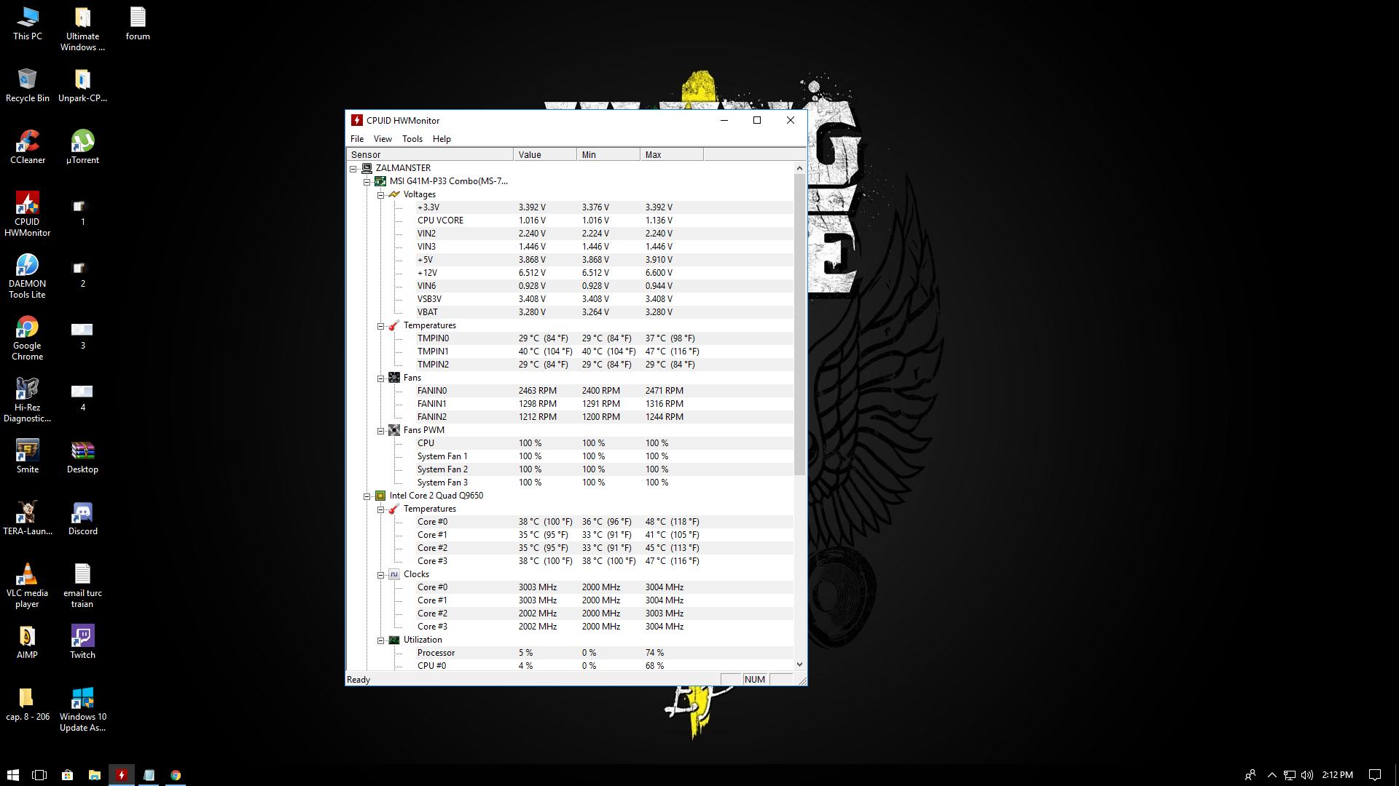This screenshot has width=1399, height=786.
Task: Open This PC desktop icon
Action: click(x=28, y=23)
